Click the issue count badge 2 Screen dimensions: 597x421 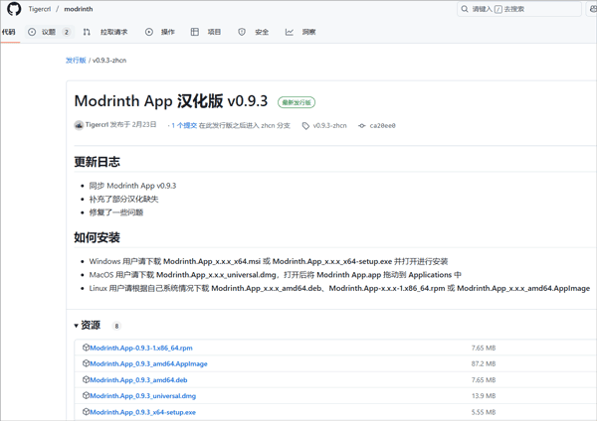coord(67,32)
